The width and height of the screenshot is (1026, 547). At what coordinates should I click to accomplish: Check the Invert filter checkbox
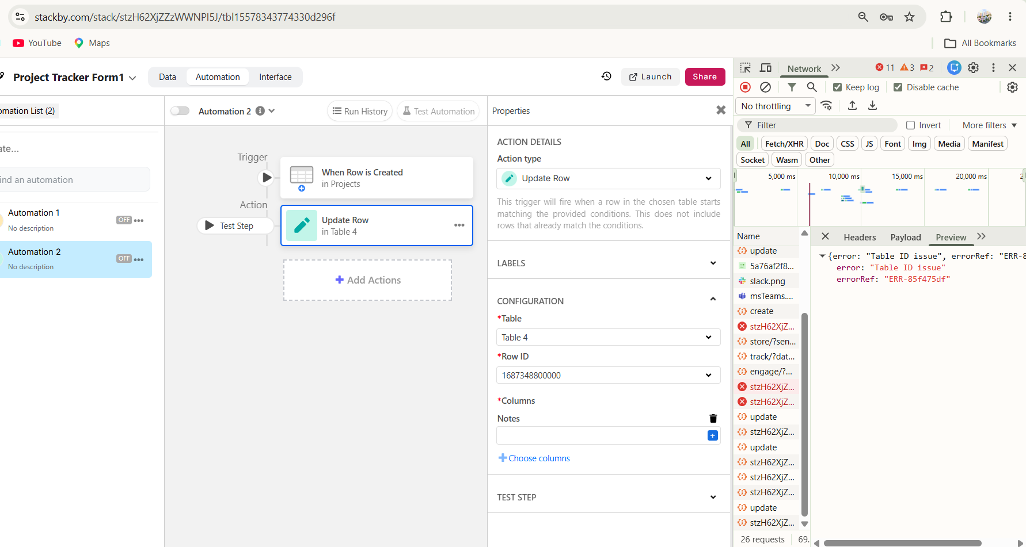[910, 125]
